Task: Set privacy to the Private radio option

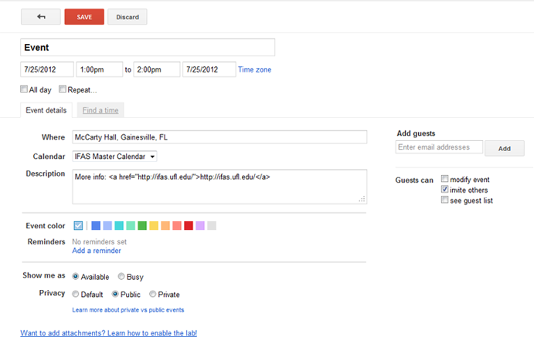Action: 152,294
